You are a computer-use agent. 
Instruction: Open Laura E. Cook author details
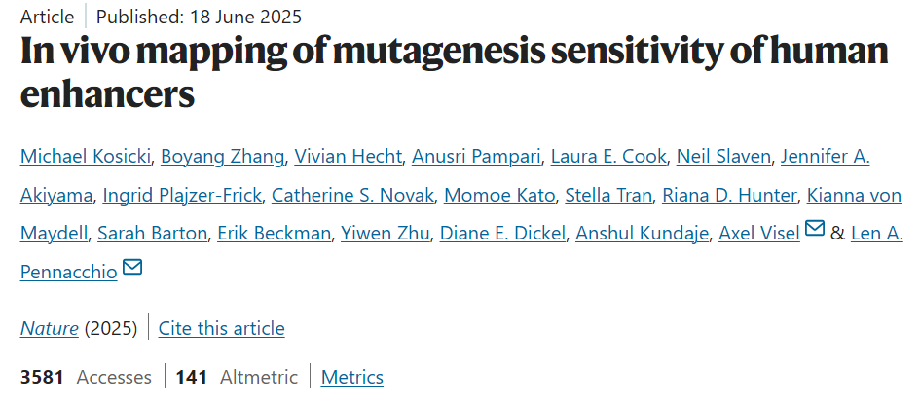click(x=607, y=156)
